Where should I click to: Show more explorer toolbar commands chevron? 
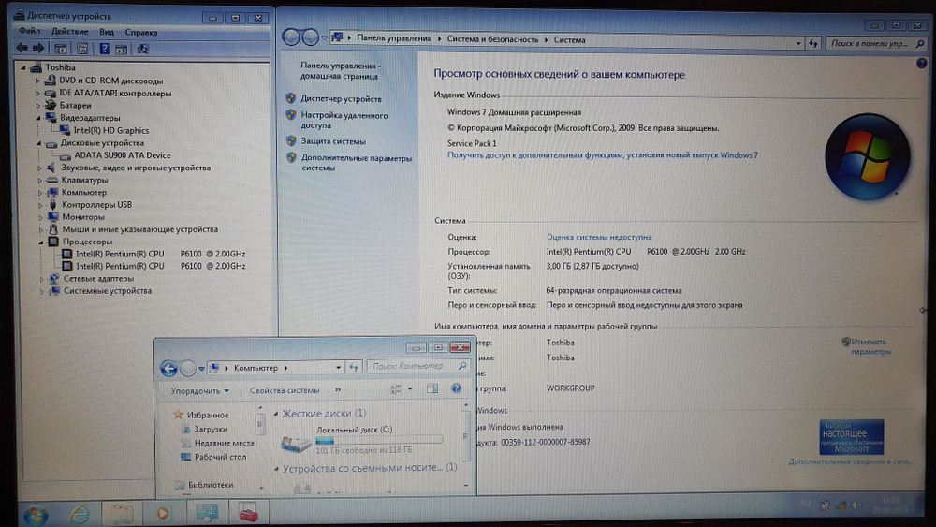(x=338, y=389)
